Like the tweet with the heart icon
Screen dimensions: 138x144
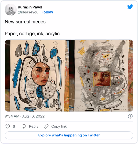click(x=8, y=126)
